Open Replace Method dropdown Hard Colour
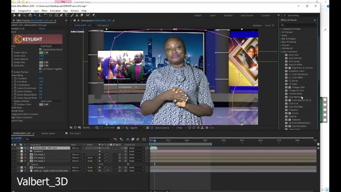This screenshot has width=341, height=192. [51, 101]
